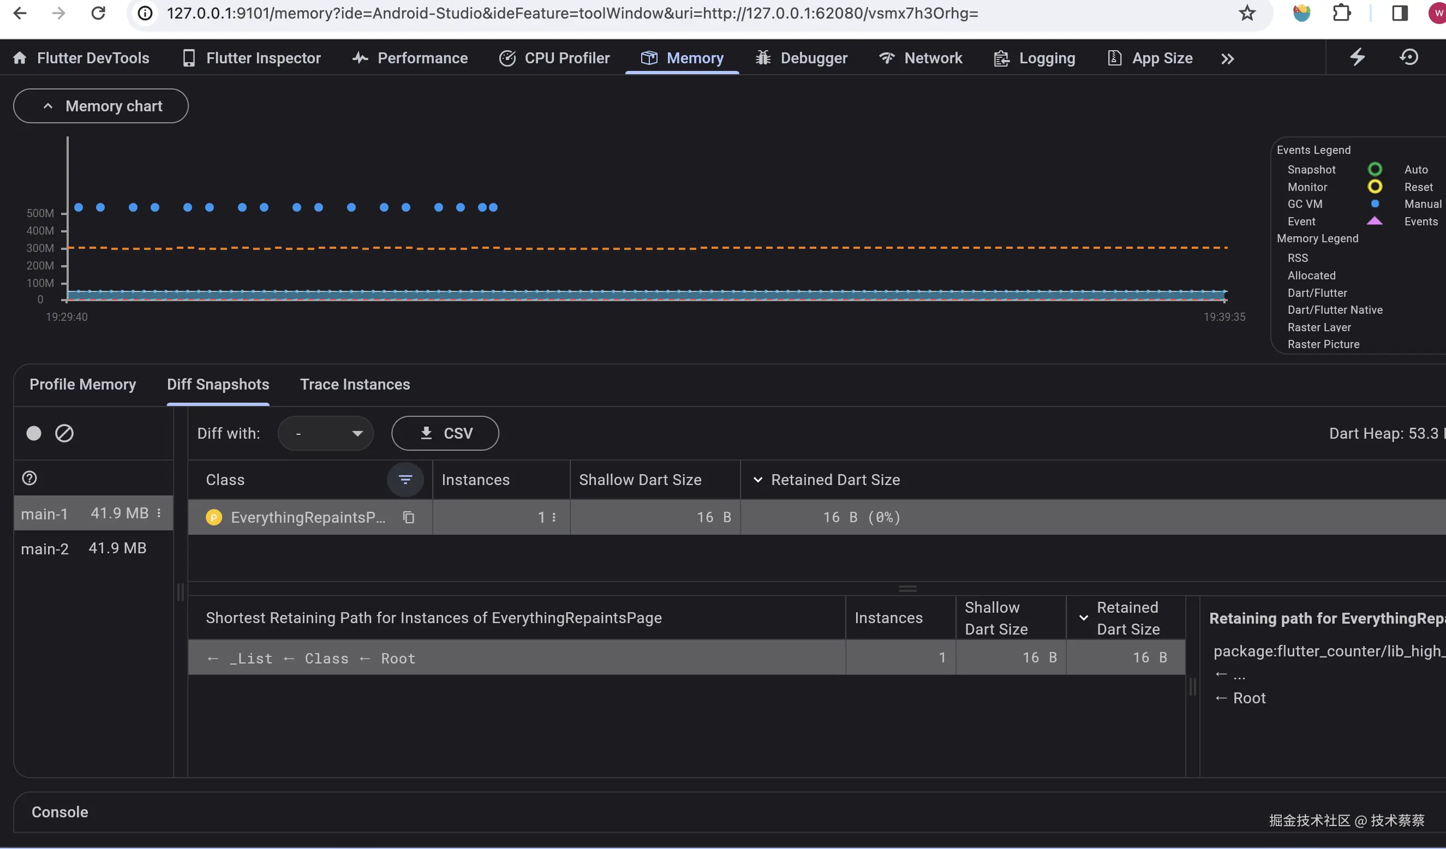This screenshot has height=849, width=1446.
Task: Open the main-1 snapshot options menu
Action: [159, 513]
